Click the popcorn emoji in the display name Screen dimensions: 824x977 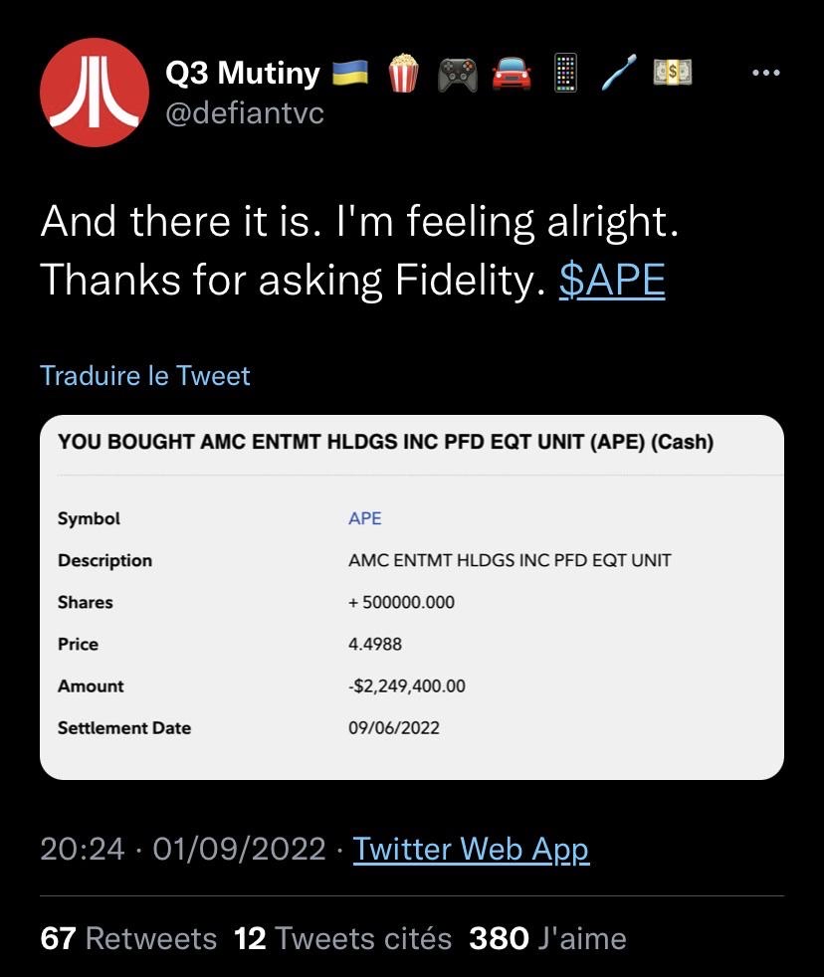click(404, 73)
